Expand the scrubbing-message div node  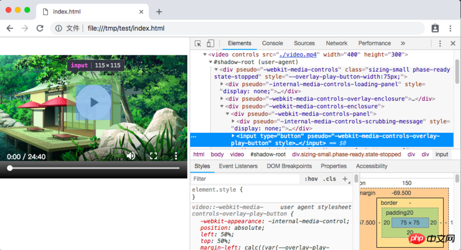click(x=233, y=121)
